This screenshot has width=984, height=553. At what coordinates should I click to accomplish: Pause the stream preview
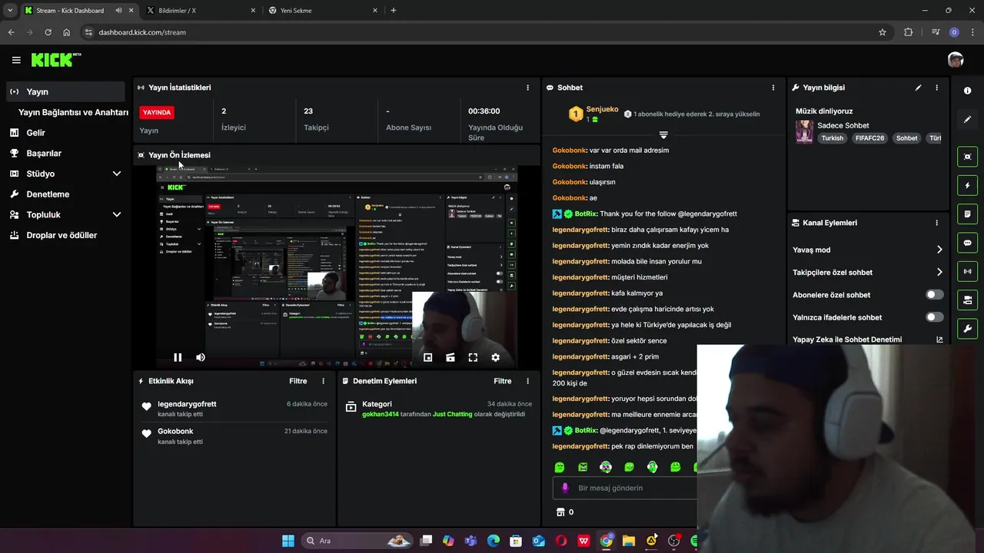coord(178,357)
